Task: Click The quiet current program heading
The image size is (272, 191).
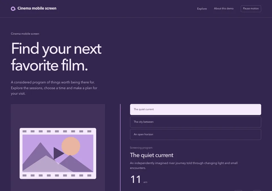Action: (x=151, y=155)
